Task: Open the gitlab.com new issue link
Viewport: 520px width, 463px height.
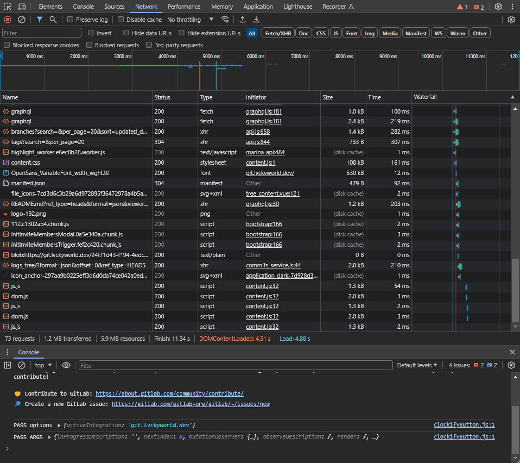Action: click(x=191, y=404)
